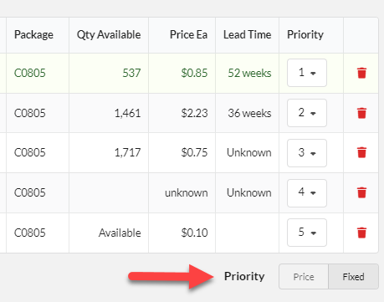Expand the priority 3 dropdown
The height and width of the screenshot is (302, 384).
tap(307, 153)
